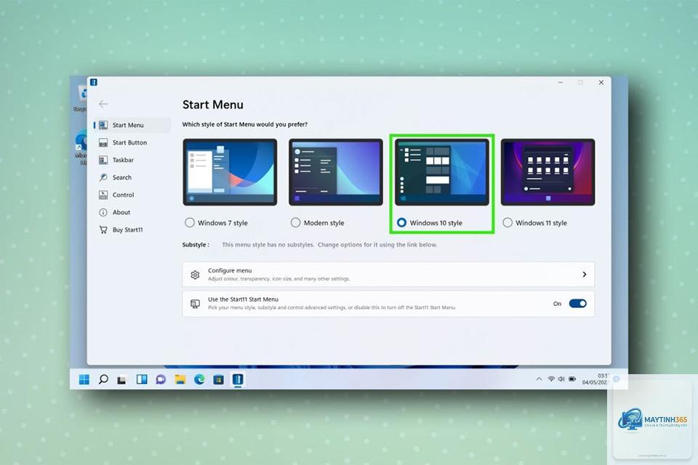Click the Start11 app icon in title bar
This screenshot has height=465, width=698.
(94, 82)
